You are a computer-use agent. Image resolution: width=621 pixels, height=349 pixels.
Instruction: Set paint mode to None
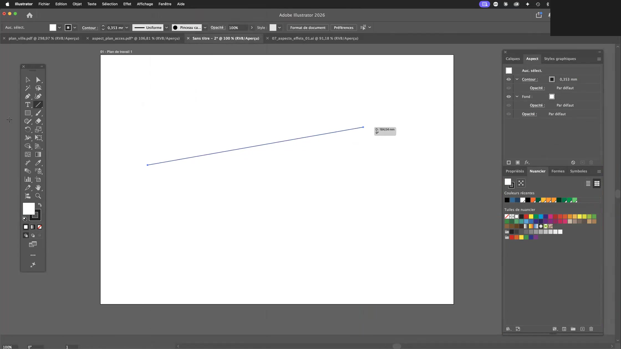click(x=40, y=227)
